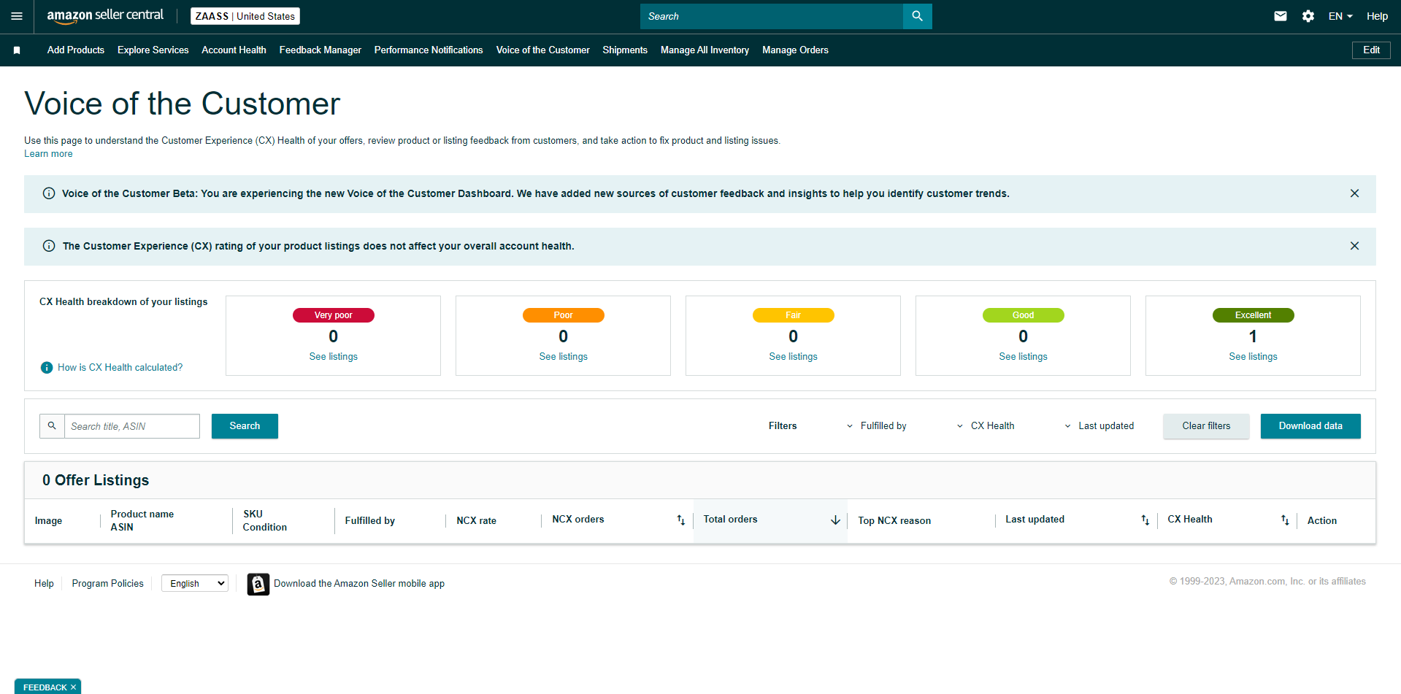The image size is (1401, 694).
Task: Click How is CX Health calculated link
Action: point(120,368)
